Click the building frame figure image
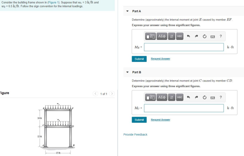Viewport: 244px width, 156px height. tap(57, 128)
